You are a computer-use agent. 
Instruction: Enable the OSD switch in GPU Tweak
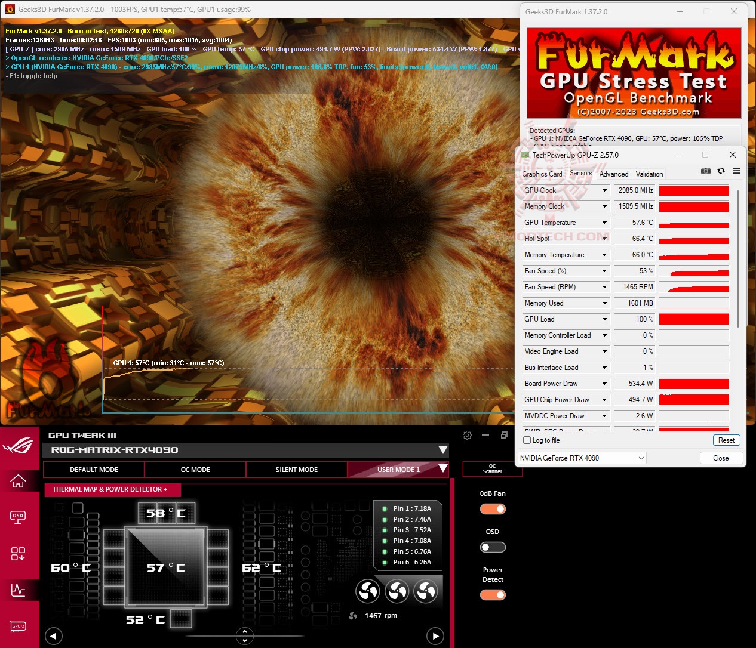pos(493,547)
